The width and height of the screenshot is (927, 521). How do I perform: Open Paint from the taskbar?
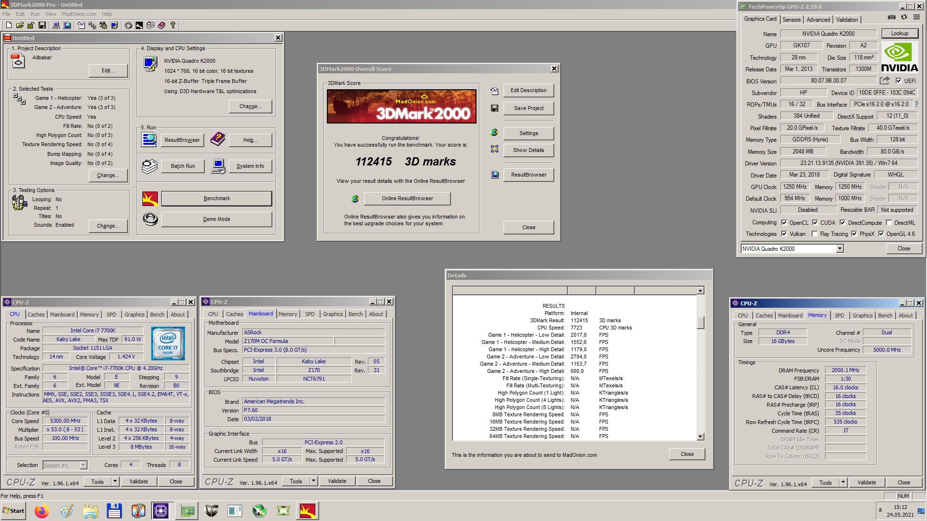66,510
